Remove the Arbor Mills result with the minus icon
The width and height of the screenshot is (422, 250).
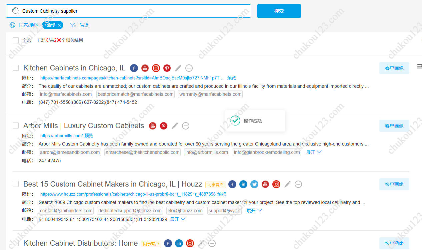[x=186, y=126]
